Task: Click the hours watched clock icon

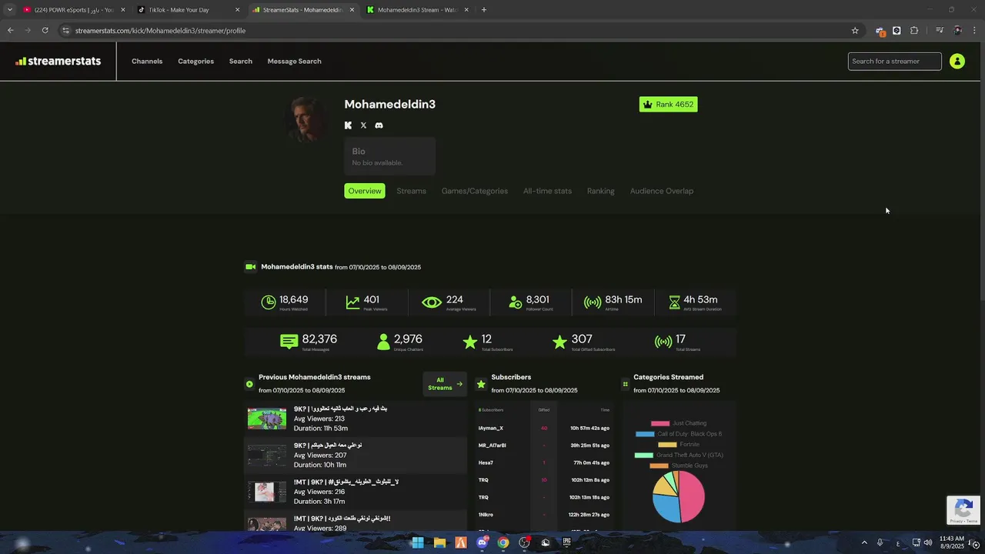Action: (x=269, y=302)
